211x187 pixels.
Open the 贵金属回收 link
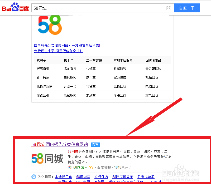point(154,68)
